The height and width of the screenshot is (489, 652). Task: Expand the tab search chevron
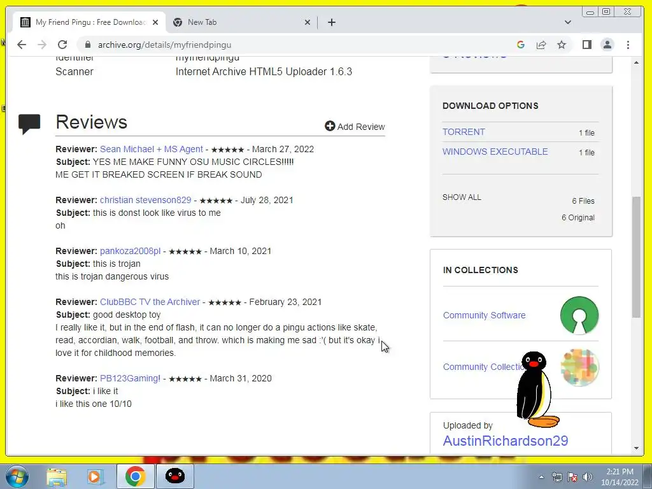point(567,22)
